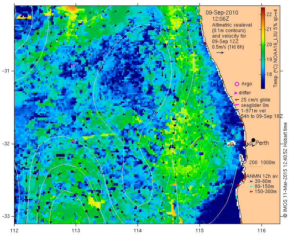Screen dimensions: 290x235
Task: Click the '09-Sep 12Z' text
Action: coord(226,41)
